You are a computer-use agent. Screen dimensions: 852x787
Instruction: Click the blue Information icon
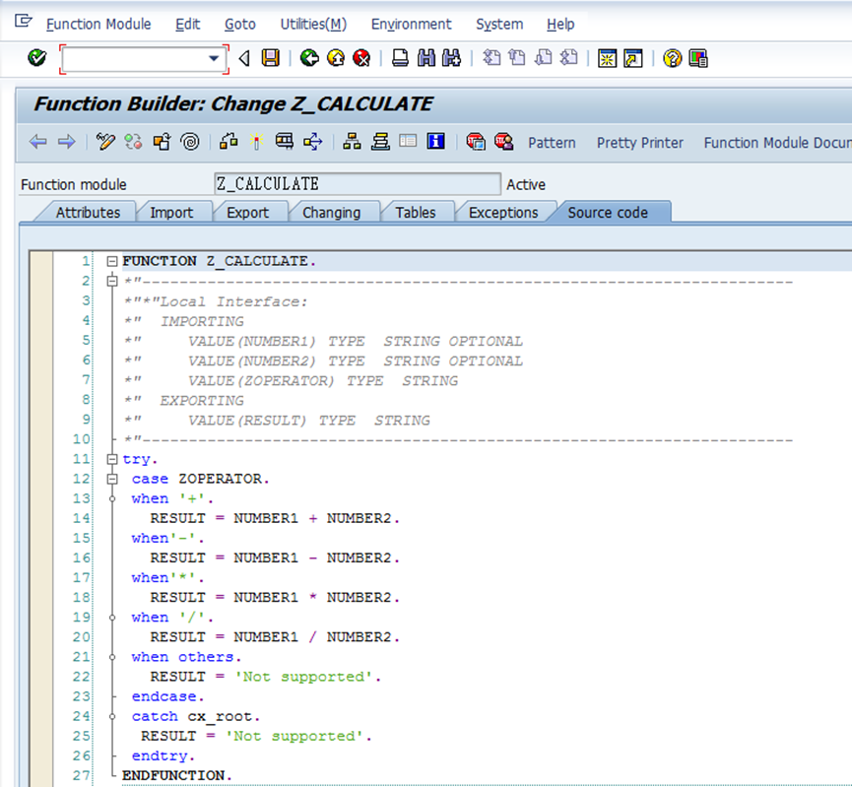pos(434,143)
